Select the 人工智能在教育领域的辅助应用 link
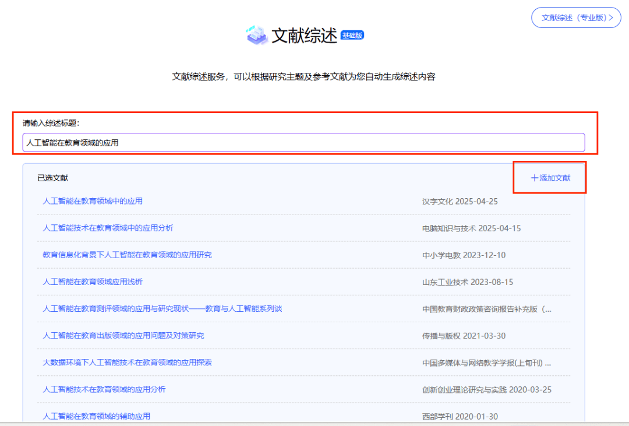Image resolution: width=629 pixels, height=426 pixels. click(97, 416)
